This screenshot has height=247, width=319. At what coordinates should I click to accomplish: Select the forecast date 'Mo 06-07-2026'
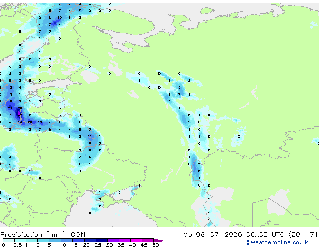point(212,235)
